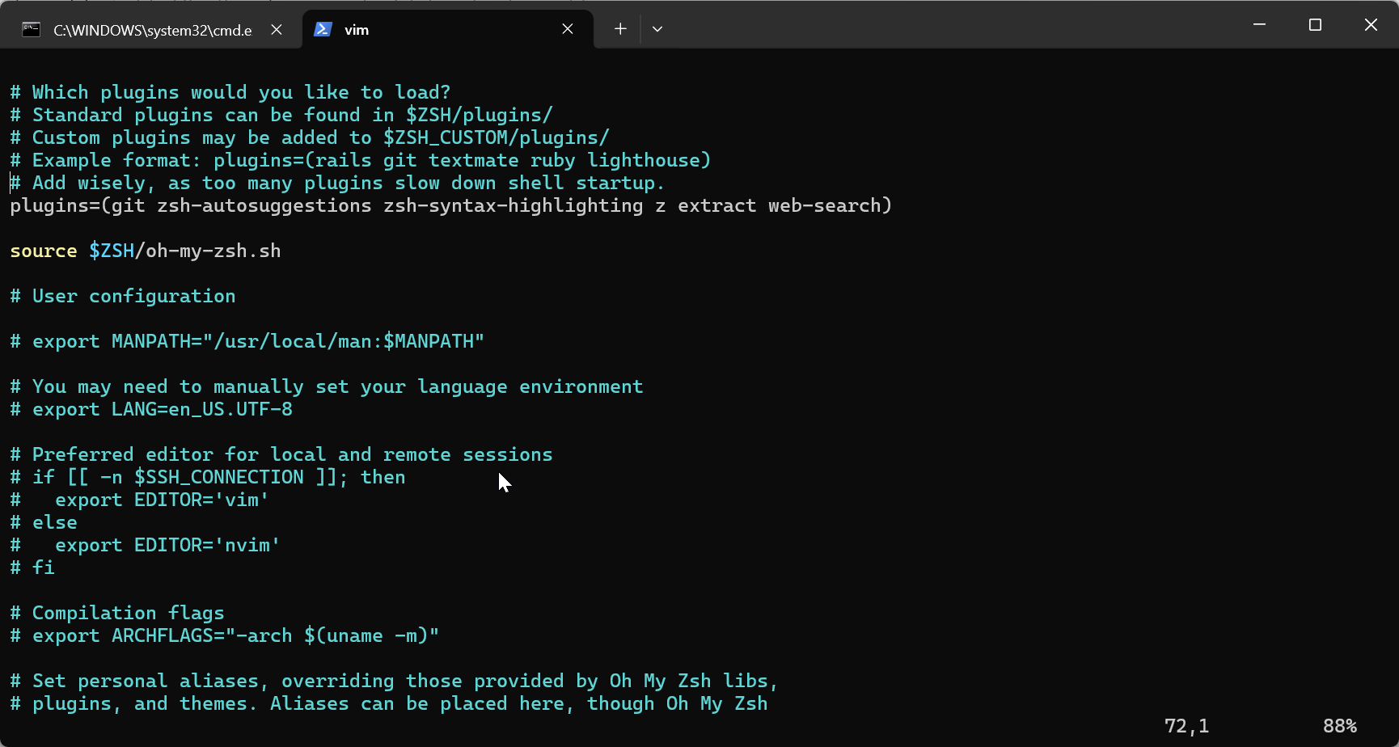Close the terminal window

[1371, 25]
